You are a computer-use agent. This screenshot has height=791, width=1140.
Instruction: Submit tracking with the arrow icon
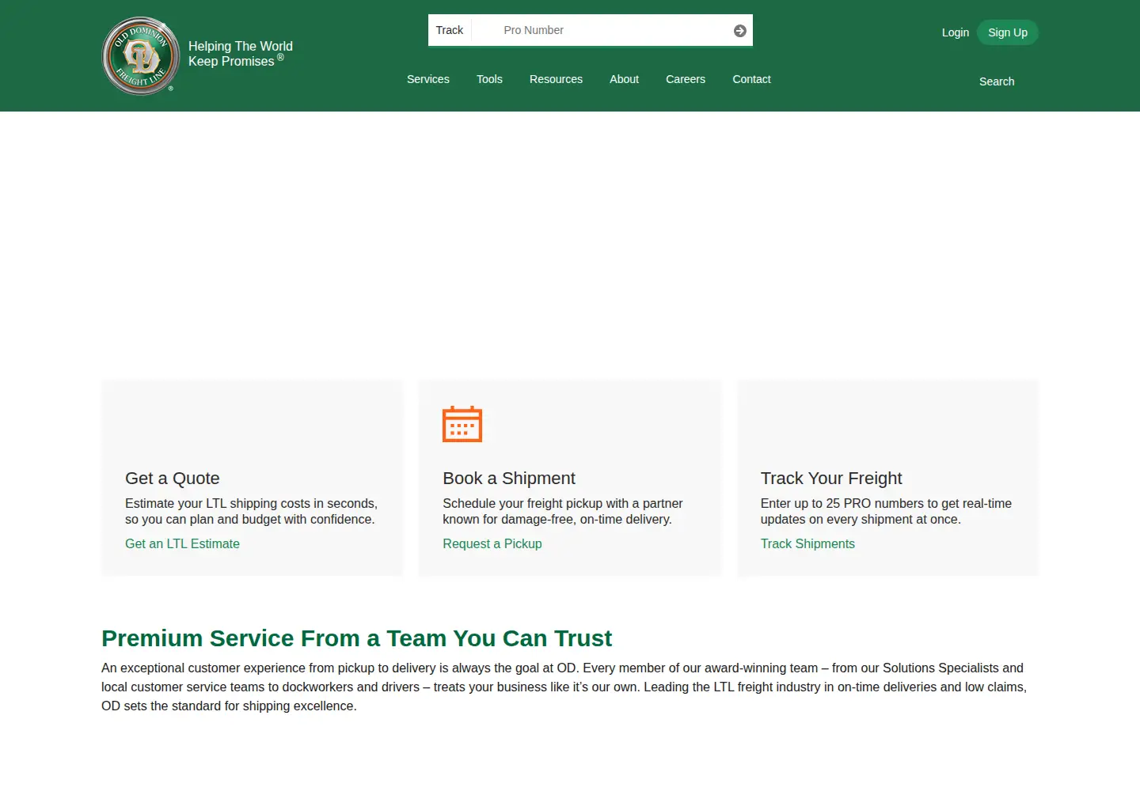point(740,31)
